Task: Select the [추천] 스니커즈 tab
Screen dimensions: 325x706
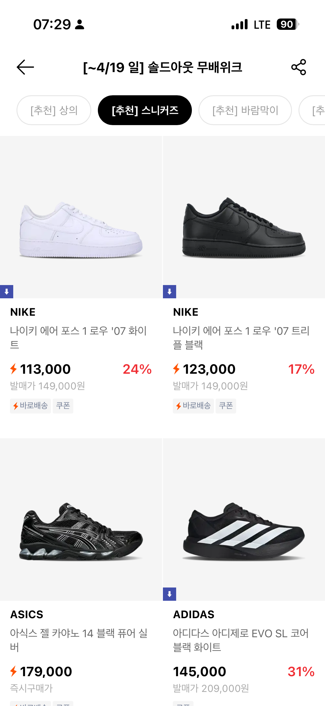Action: pos(145,110)
